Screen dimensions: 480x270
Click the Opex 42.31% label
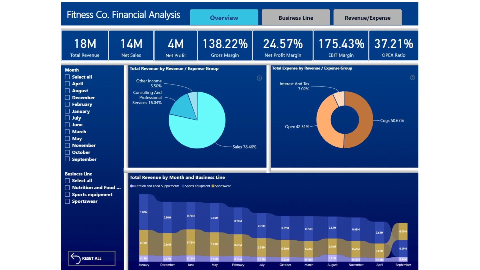click(x=297, y=127)
